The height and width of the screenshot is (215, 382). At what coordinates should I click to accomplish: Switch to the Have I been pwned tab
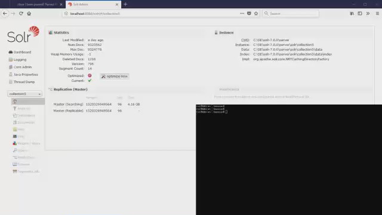37,4
